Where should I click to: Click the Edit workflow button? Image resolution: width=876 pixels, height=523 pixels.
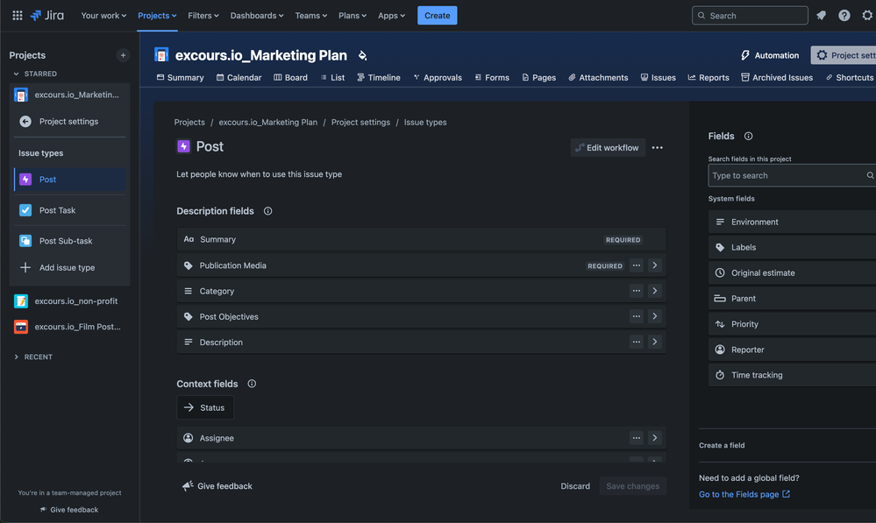tap(608, 147)
